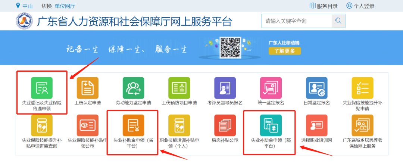Click 失业补助金申领（部平台）text label
This screenshot has height=162, width=403.
[271, 143]
